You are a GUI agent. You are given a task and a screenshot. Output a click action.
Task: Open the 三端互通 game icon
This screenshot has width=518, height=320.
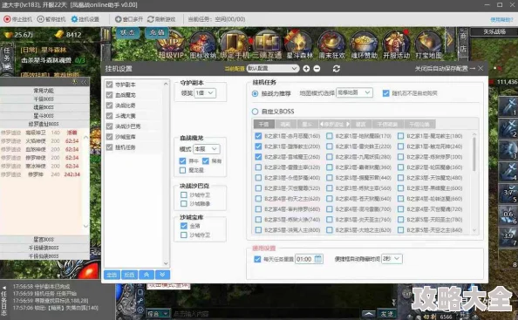point(267,44)
